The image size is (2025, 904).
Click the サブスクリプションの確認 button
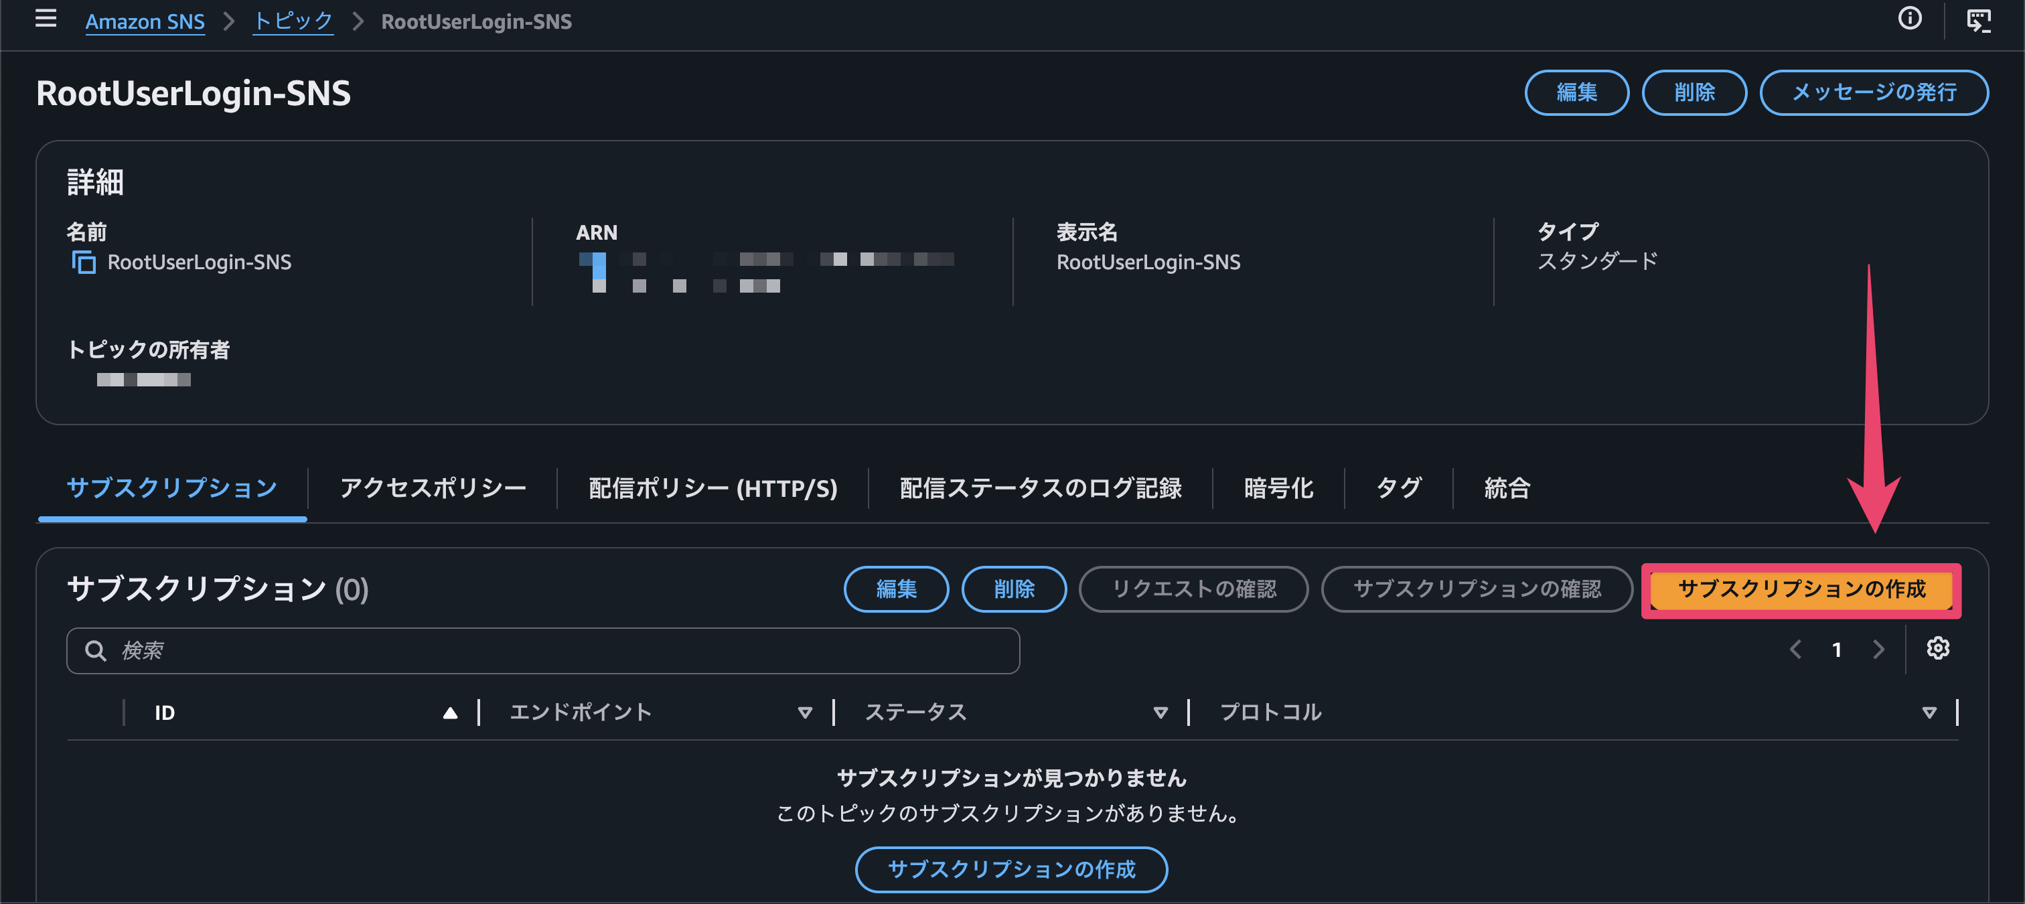(1477, 589)
